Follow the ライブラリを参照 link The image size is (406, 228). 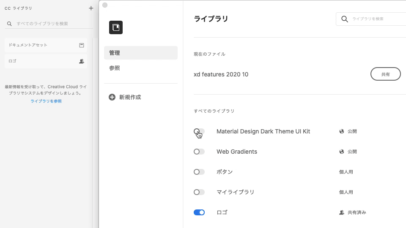pyautogui.click(x=46, y=101)
